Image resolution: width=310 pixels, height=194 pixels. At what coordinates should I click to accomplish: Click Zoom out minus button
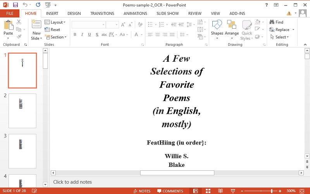pos(242,191)
